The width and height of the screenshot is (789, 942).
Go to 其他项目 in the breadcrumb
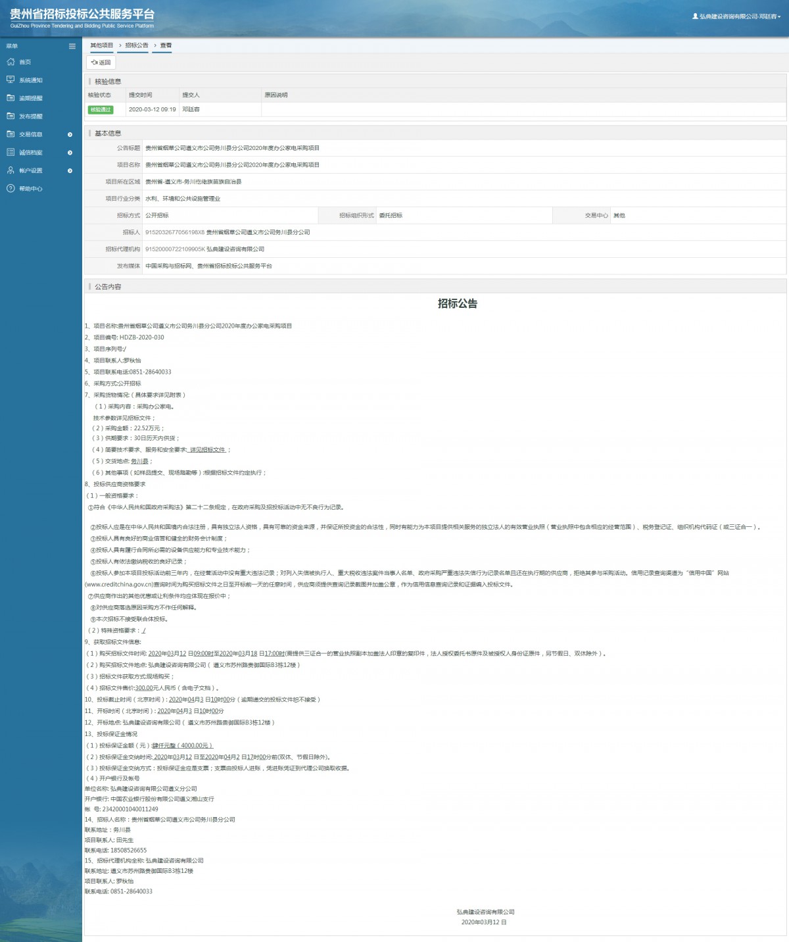click(x=101, y=45)
